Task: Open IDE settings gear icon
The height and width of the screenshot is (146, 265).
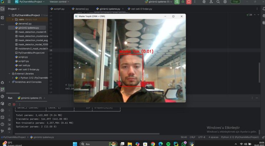Action: tap(225, 2)
